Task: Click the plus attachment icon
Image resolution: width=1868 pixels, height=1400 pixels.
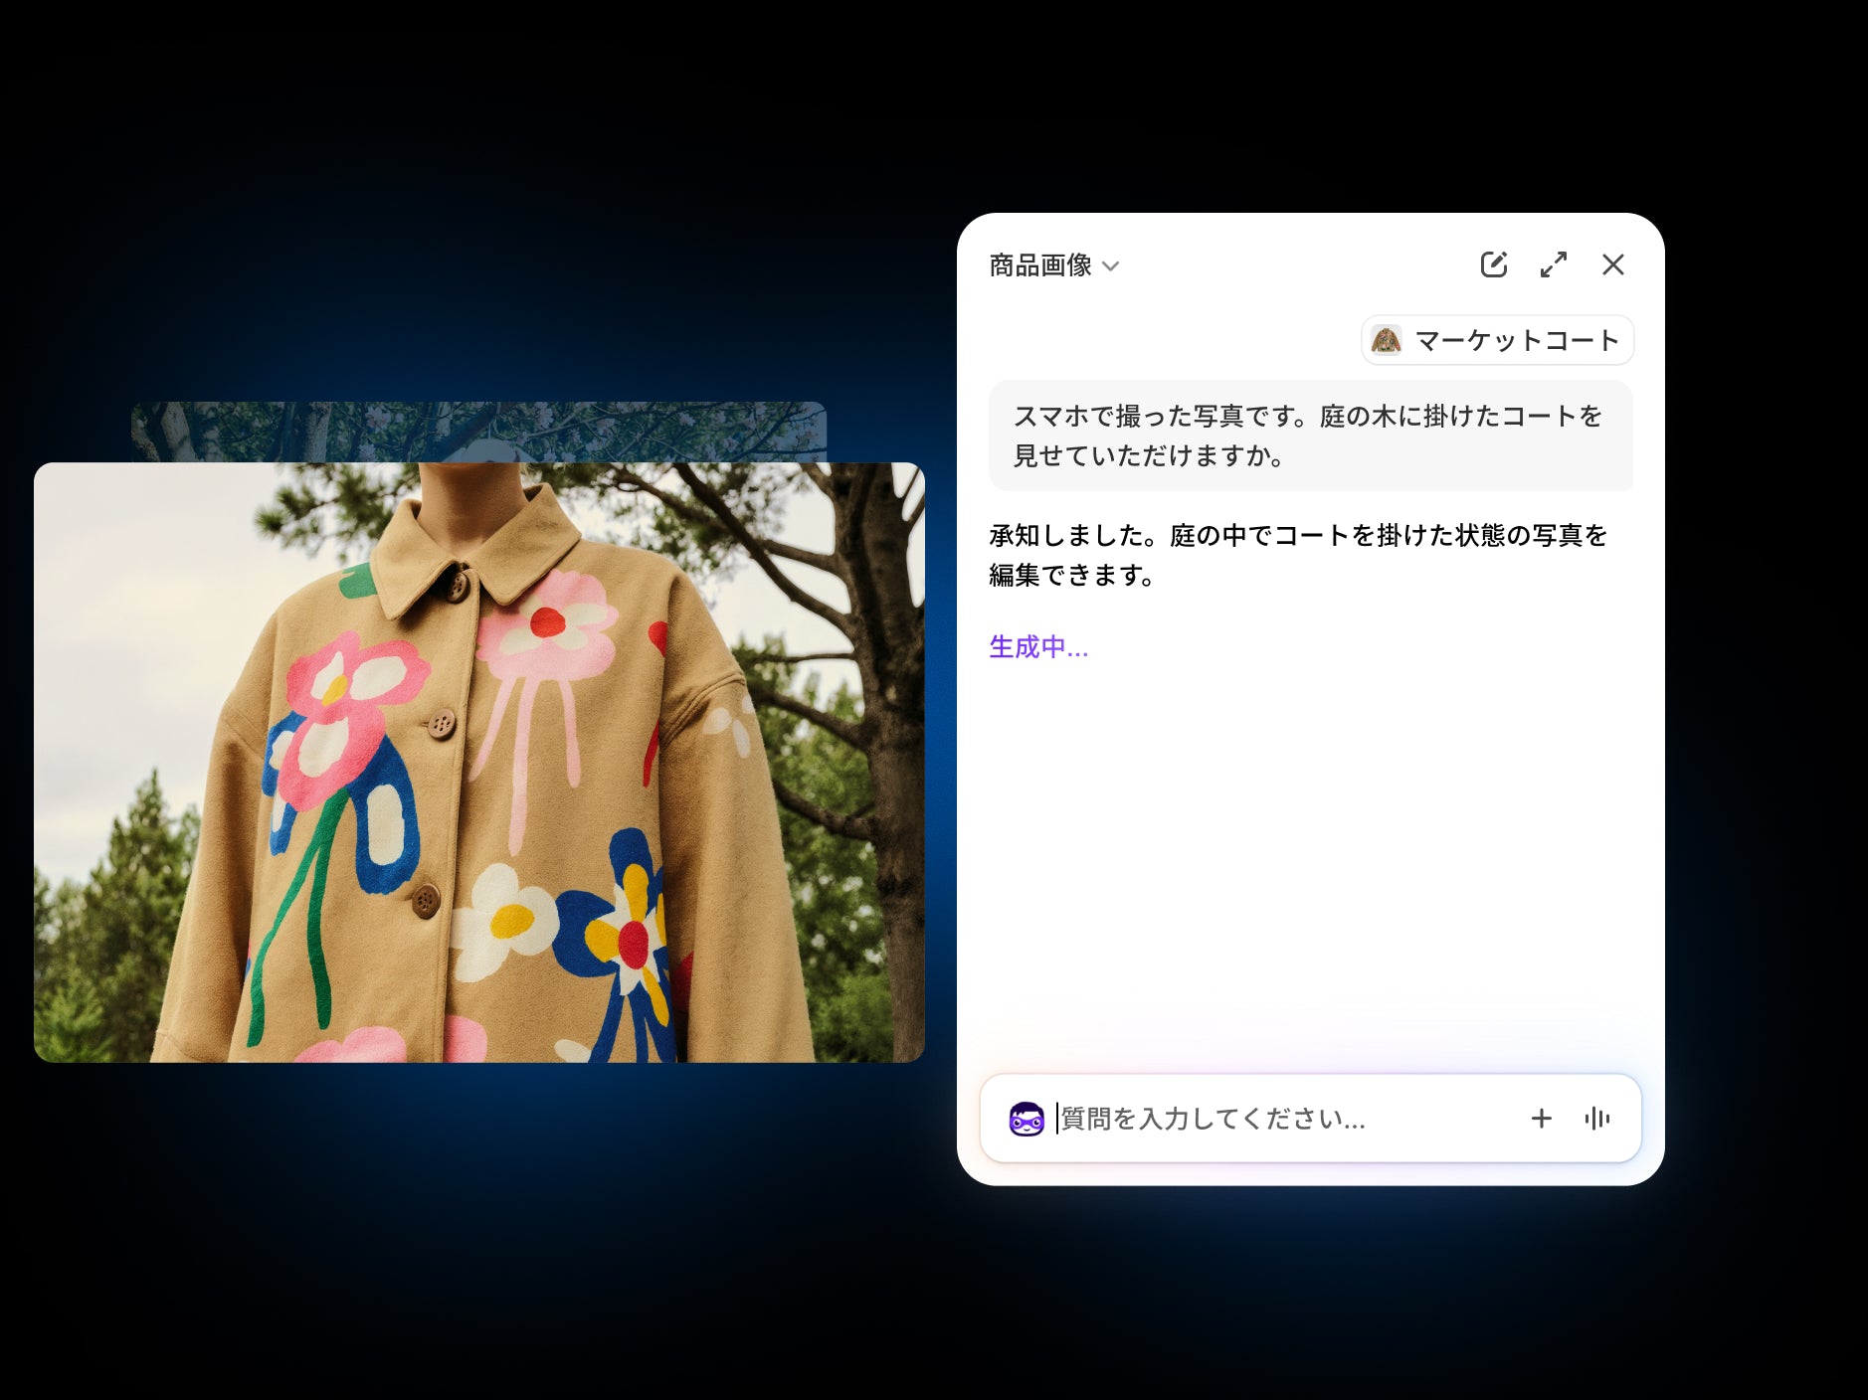Action: 1541,1119
